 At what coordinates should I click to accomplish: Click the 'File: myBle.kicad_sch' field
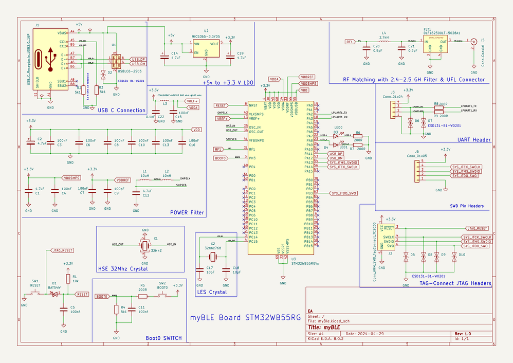point(328,321)
